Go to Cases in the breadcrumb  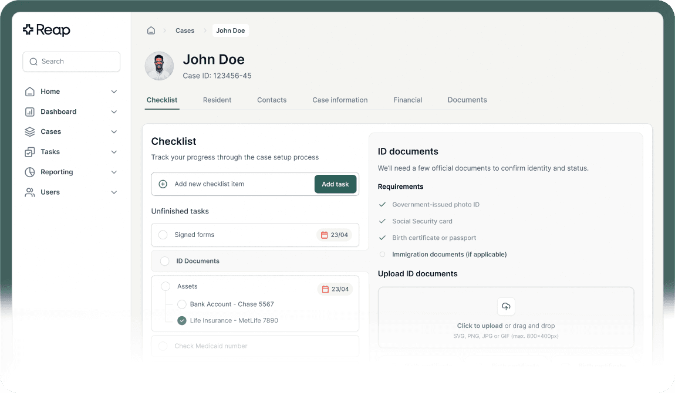[x=185, y=31]
